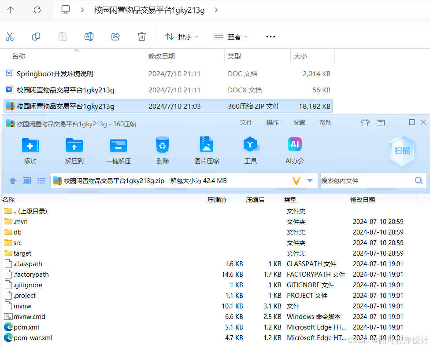Go up one level with blue arrow icon

pyautogui.click(x=13, y=181)
